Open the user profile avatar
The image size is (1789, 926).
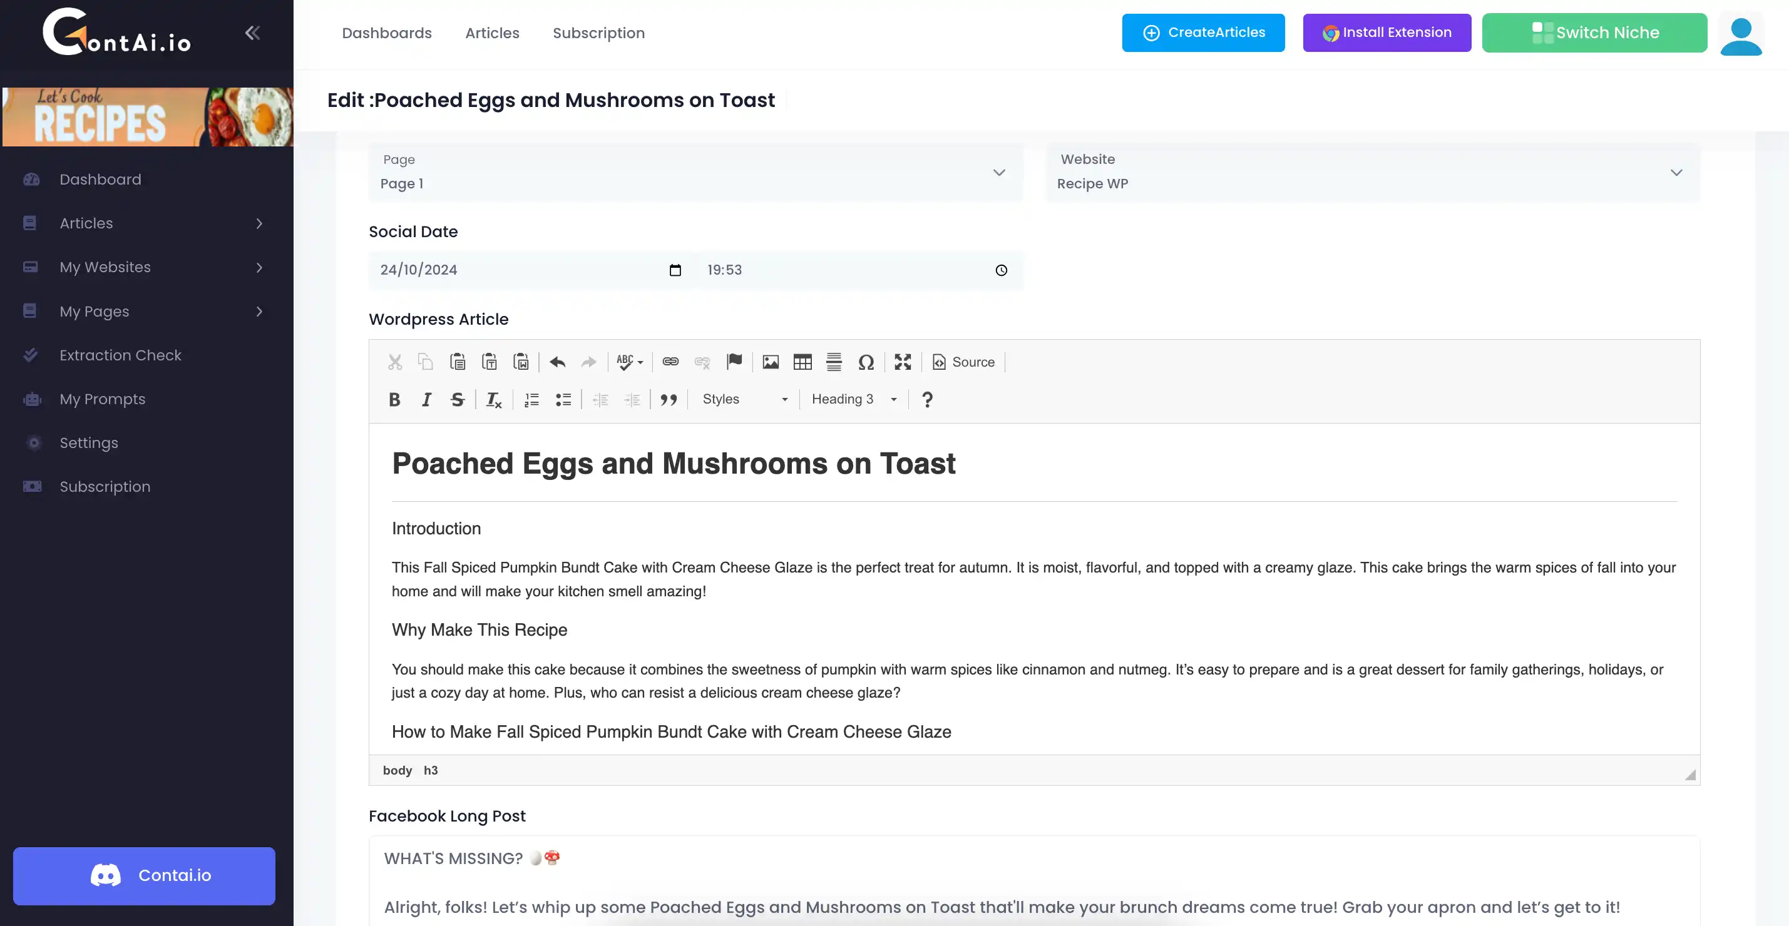tap(1741, 36)
